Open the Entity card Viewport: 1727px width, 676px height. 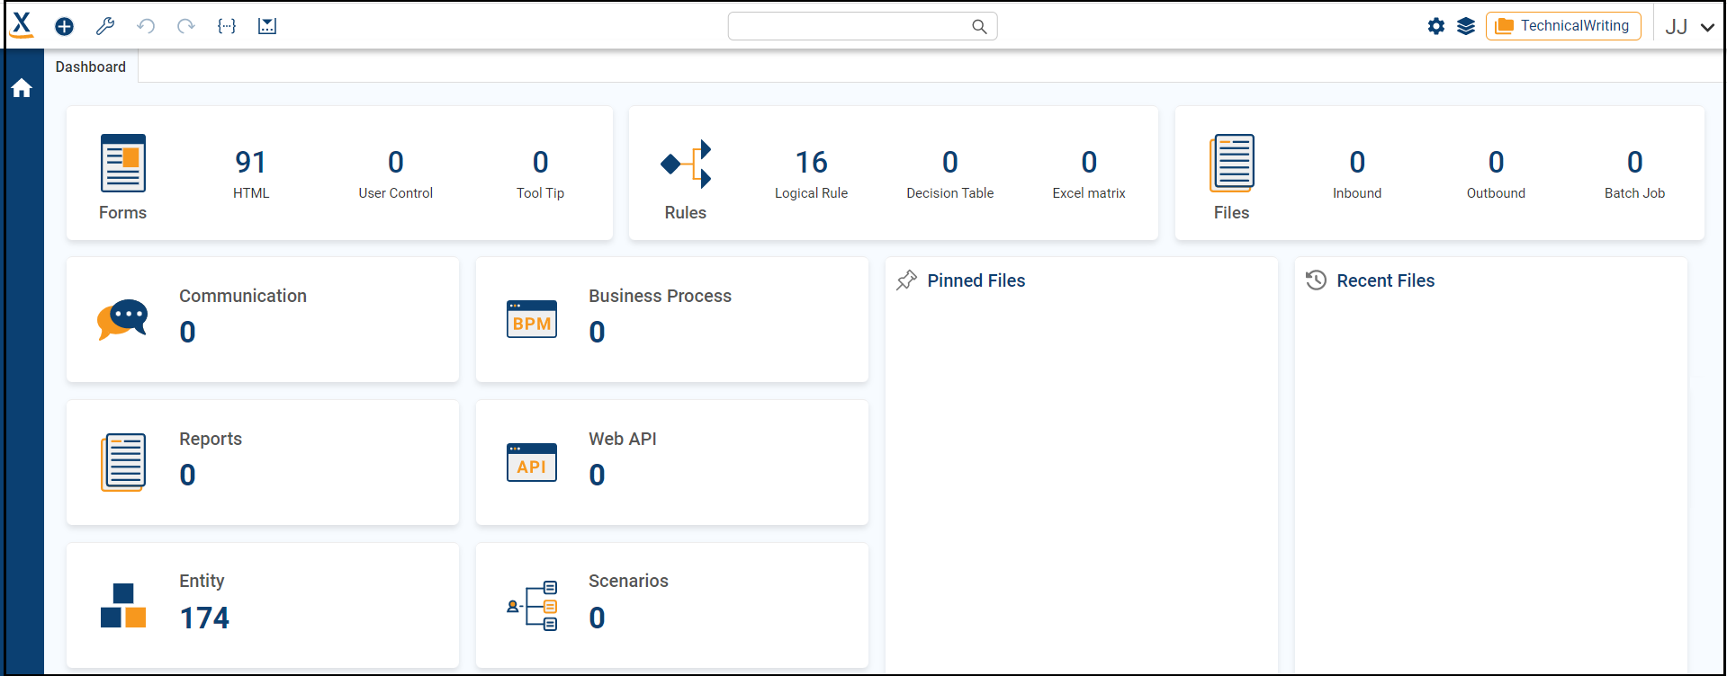coord(262,605)
